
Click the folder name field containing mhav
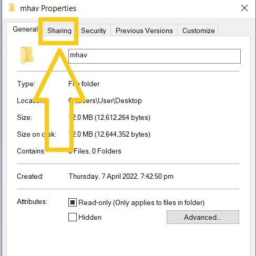click(x=155, y=56)
